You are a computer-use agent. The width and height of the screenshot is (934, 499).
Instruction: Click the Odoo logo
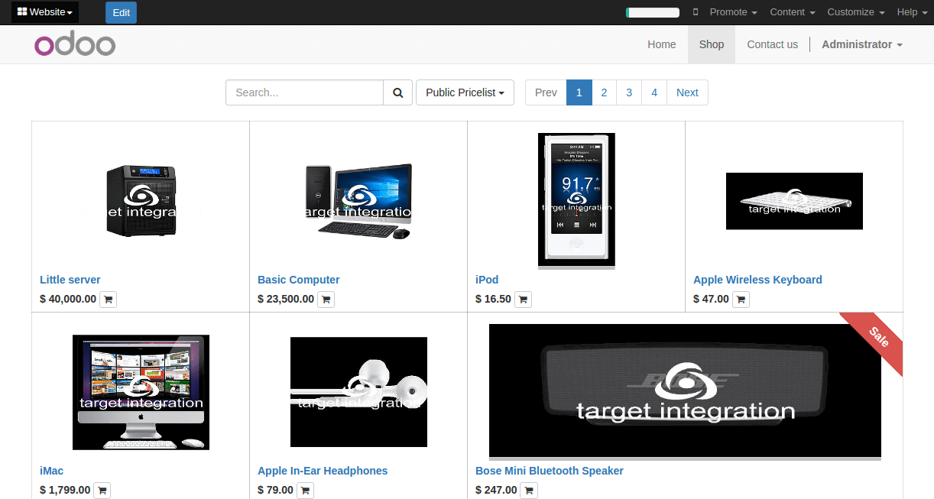pos(75,44)
